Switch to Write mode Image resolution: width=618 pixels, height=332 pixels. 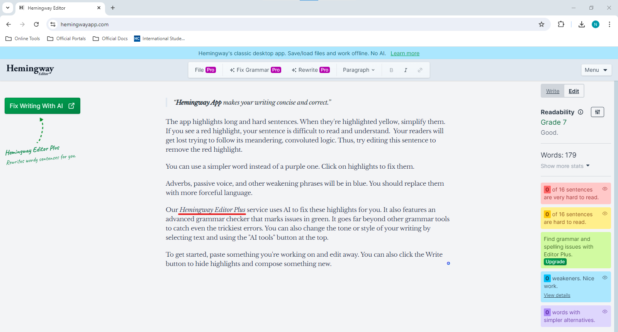(553, 91)
